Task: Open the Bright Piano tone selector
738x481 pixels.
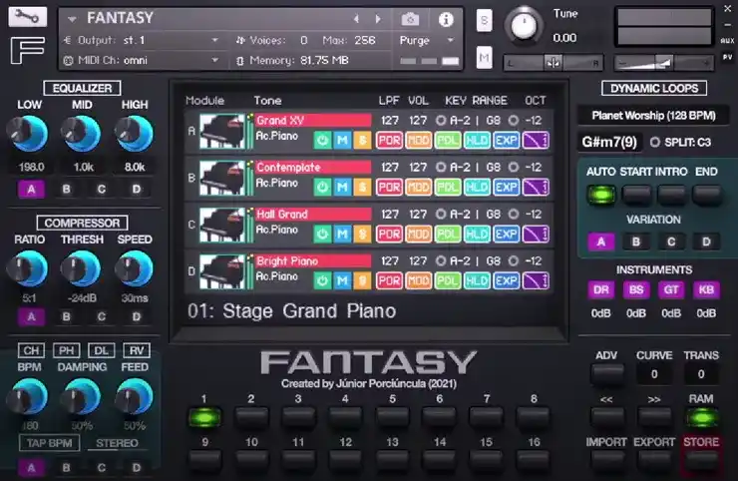Action: 313,261
